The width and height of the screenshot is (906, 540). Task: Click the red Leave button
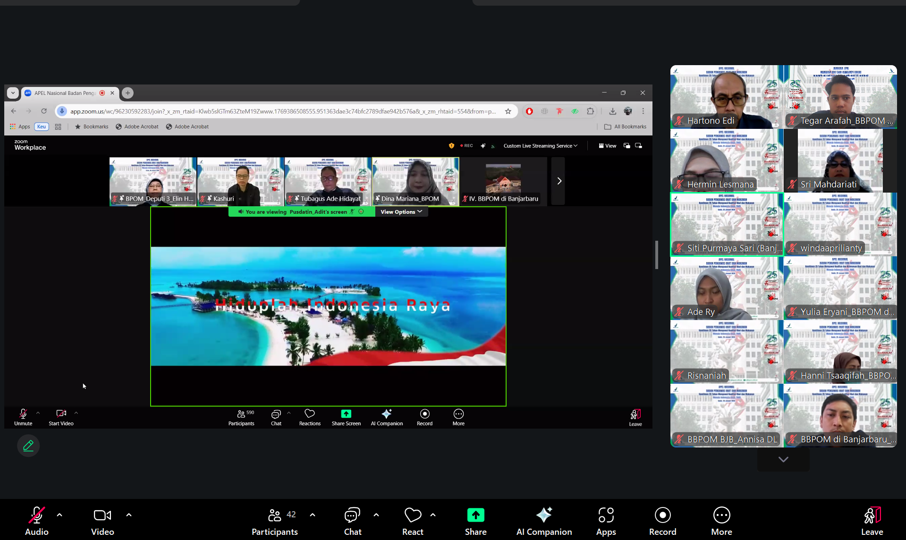872,521
